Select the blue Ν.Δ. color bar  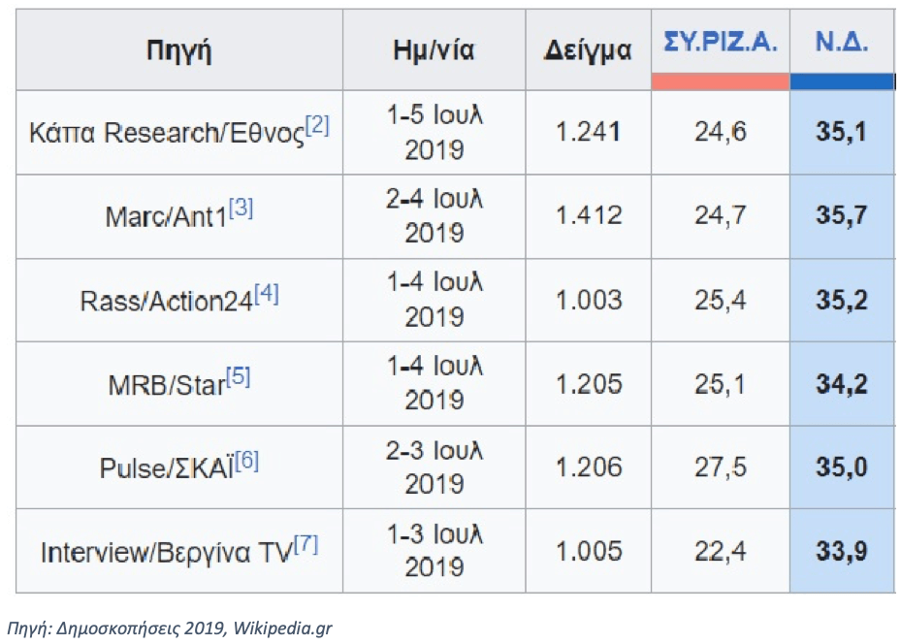(x=843, y=81)
